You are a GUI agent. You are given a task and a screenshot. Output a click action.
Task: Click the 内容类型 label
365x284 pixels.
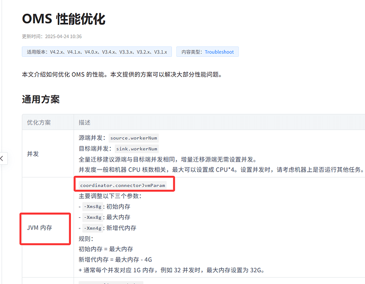click(192, 52)
